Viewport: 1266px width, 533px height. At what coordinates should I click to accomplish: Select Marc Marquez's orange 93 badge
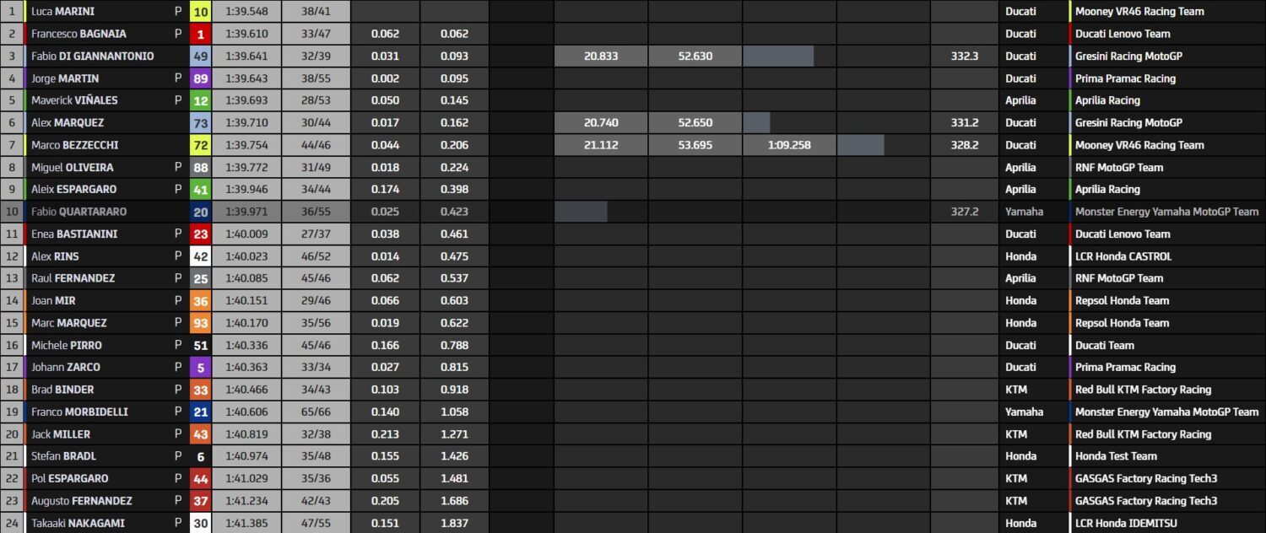[x=200, y=323]
